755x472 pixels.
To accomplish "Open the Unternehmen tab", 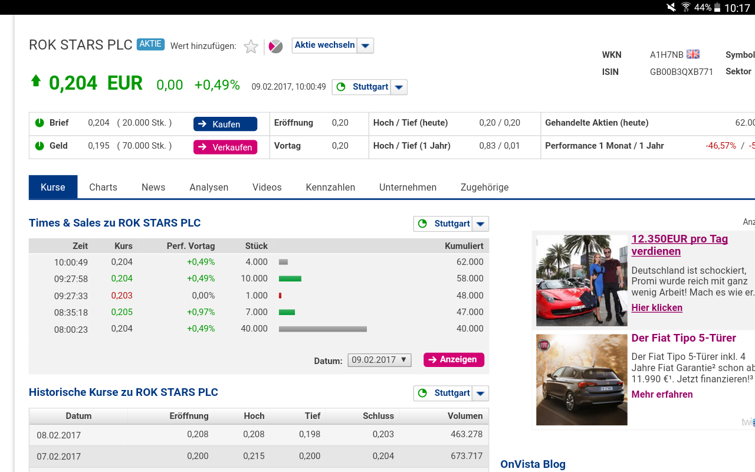I will pos(408,187).
